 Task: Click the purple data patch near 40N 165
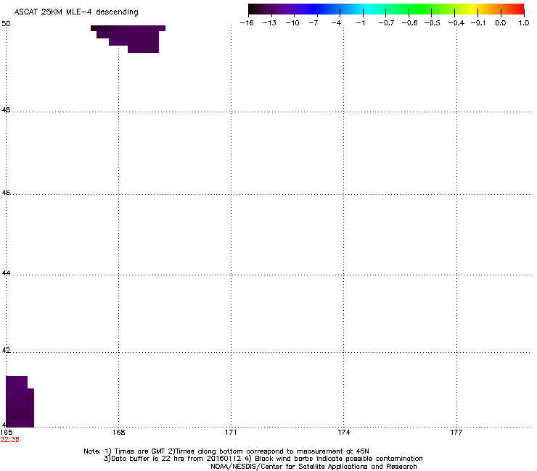[20, 401]
